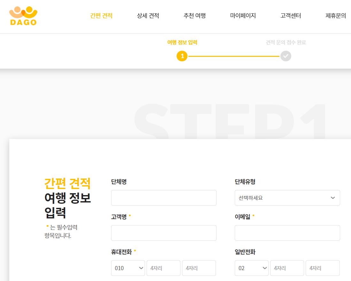Click the 이메일 field label
Viewport: 351px width, 281px height.
point(242,217)
